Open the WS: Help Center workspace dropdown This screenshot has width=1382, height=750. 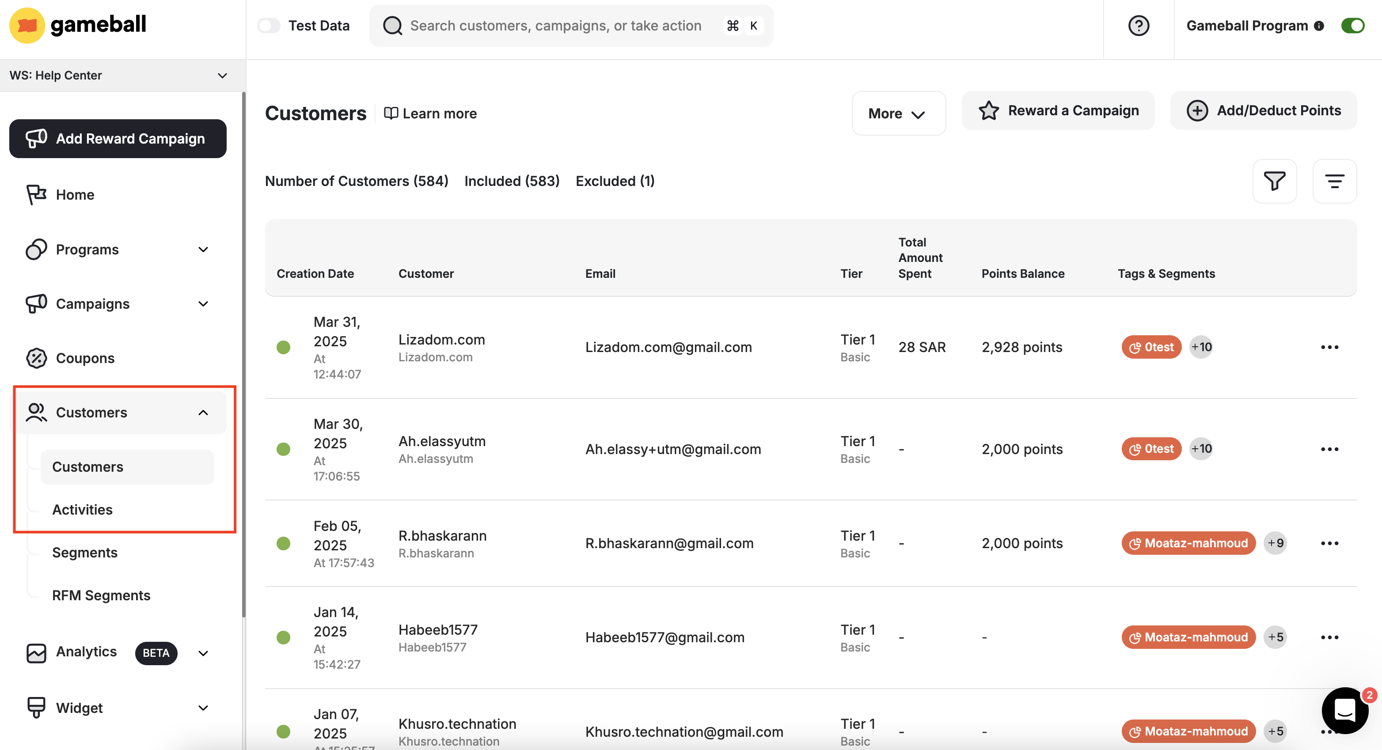point(118,75)
